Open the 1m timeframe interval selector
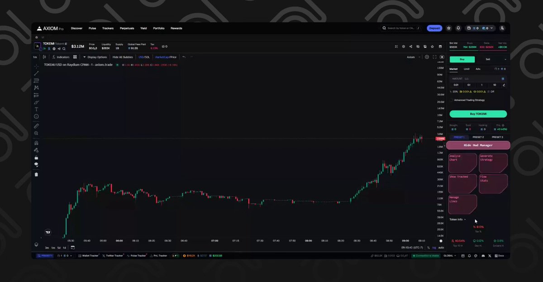 (35, 57)
